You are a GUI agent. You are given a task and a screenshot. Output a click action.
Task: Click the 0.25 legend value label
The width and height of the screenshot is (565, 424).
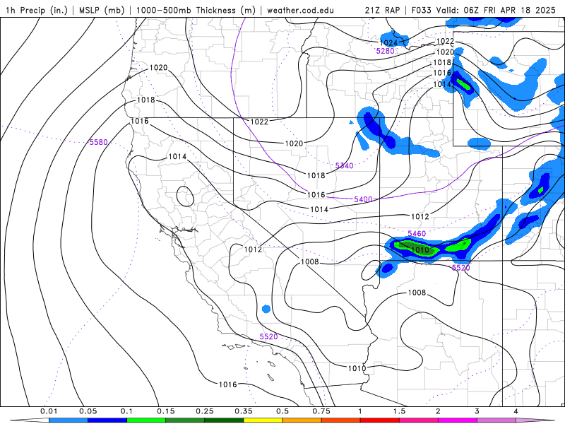(204, 411)
